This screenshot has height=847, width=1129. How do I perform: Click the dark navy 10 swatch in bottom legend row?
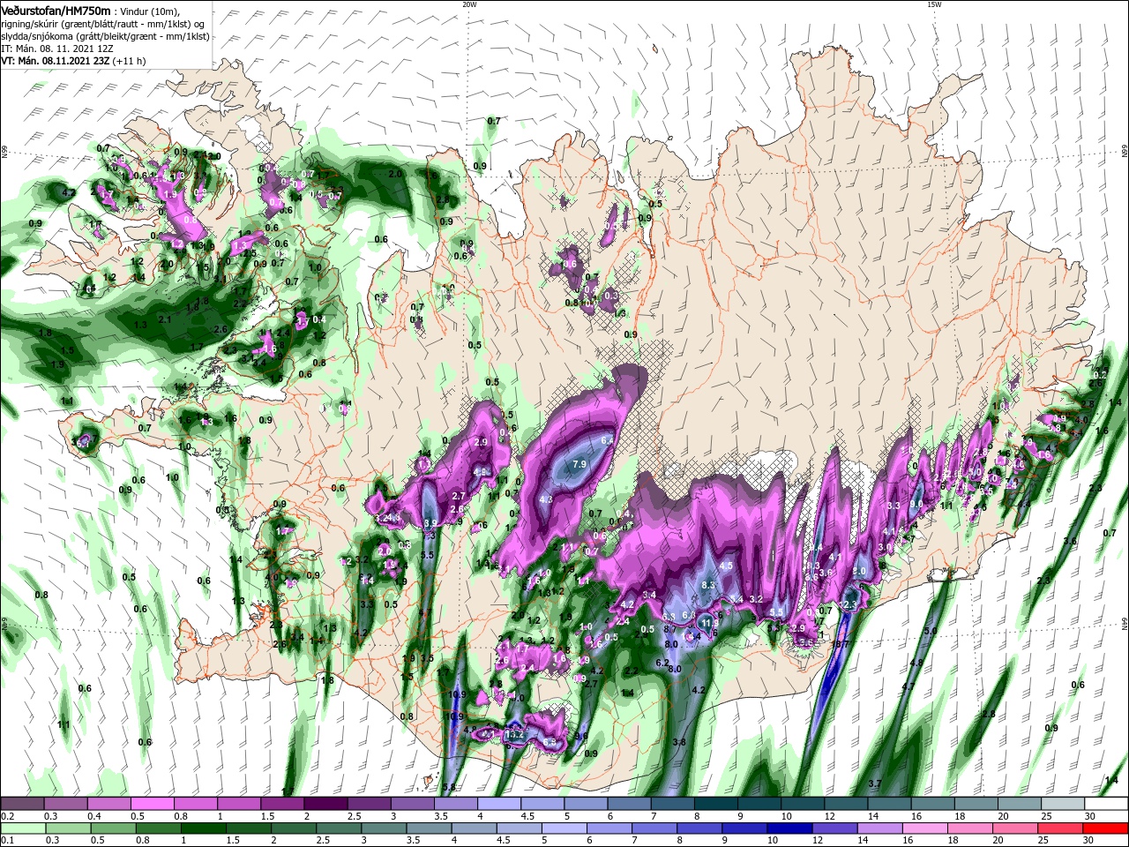point(788,828)
